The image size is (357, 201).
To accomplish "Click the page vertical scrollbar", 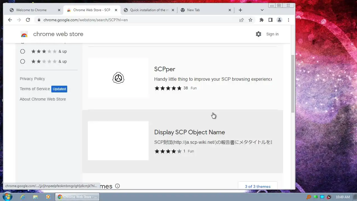I will (293, 84).
